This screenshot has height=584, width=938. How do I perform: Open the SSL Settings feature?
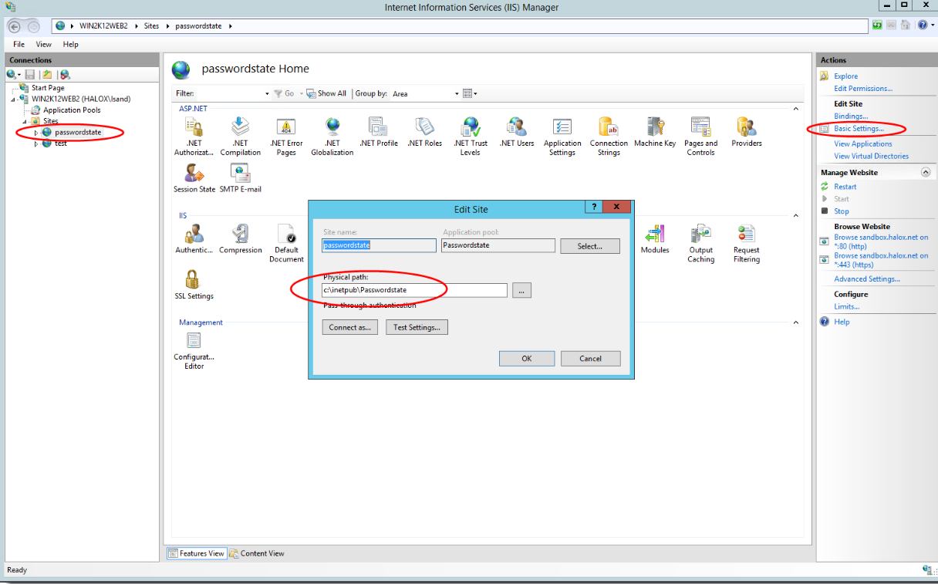point(194,285)
